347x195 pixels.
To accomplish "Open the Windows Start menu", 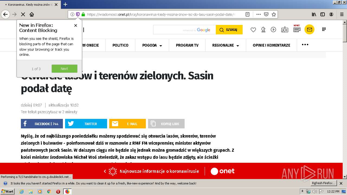I will tap(8, 191).
